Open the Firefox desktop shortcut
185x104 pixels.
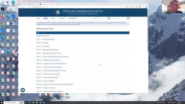pyautogui.click(x=3, y=17)
